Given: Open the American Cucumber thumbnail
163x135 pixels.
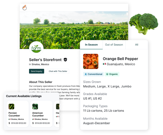Looking at the screenshot, I should click(35, 107).
